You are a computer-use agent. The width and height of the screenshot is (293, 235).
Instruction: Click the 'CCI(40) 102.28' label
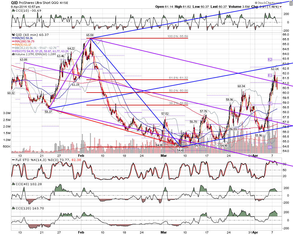click(29, 184)
